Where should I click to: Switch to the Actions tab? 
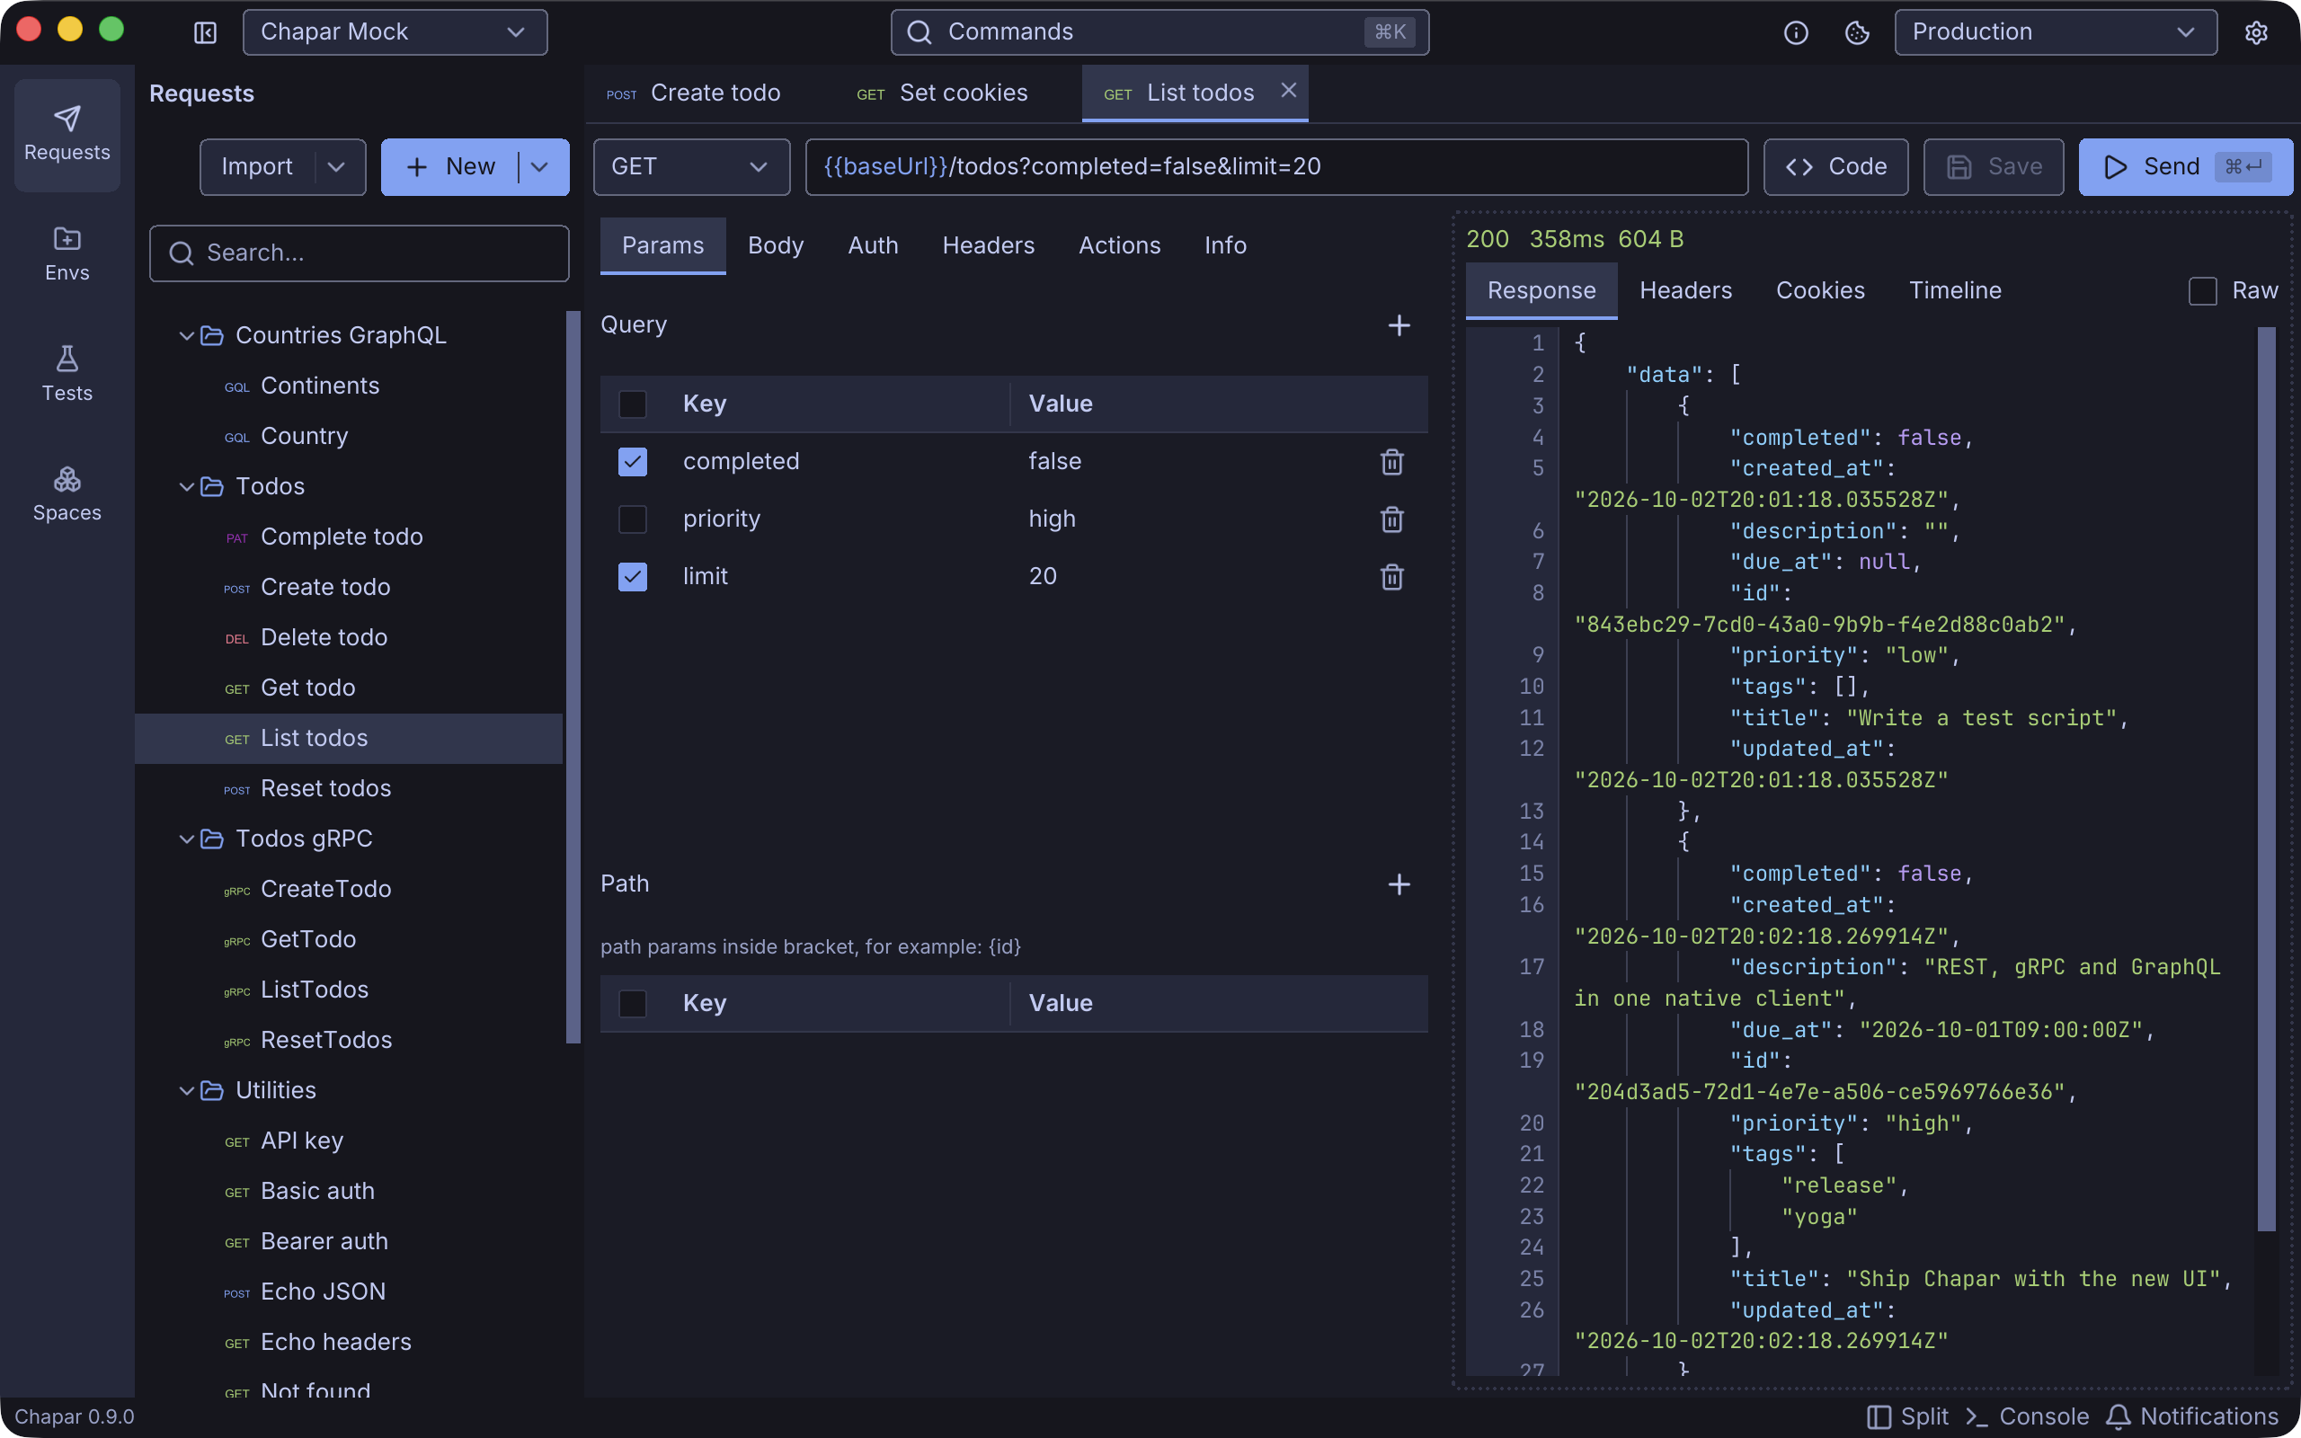[x=1119, y=245]
